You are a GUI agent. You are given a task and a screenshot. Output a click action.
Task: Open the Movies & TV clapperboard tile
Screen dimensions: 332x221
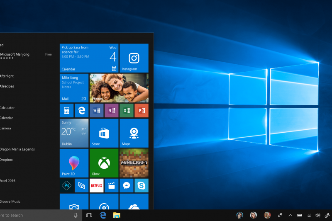click(x=112, y=185)
